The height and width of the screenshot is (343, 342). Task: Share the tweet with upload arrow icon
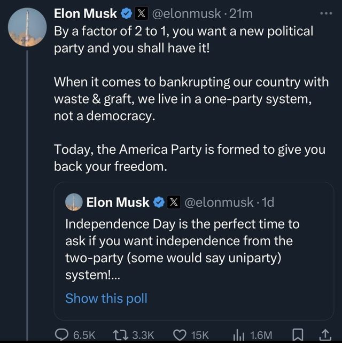(x=325, y=334)
